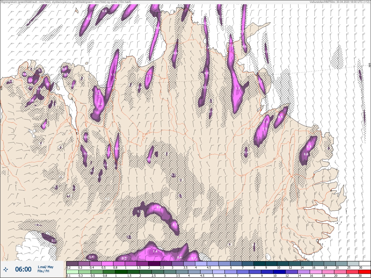This screenshot has width=371, height=278.
Task: Pick the lower legend swatch between 4.5 and 5
Action: pyautogui.click(x=207, y=272)
